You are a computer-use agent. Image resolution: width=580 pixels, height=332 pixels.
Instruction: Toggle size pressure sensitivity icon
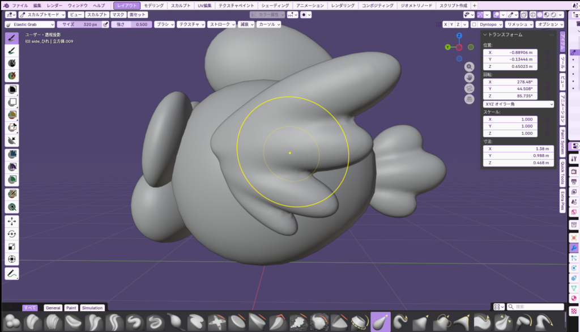coord(105,24)
